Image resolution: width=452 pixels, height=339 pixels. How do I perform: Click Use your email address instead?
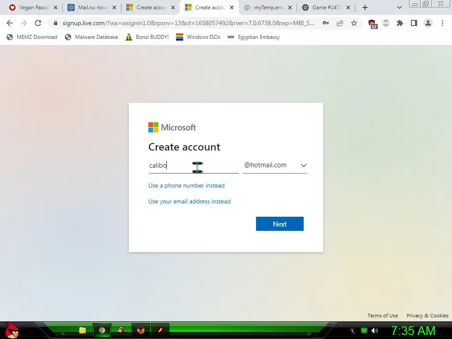pyautogui.click(x=189, y=201)
